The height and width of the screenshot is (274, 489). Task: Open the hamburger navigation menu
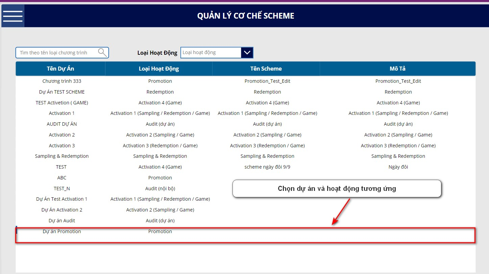point(13,16)
